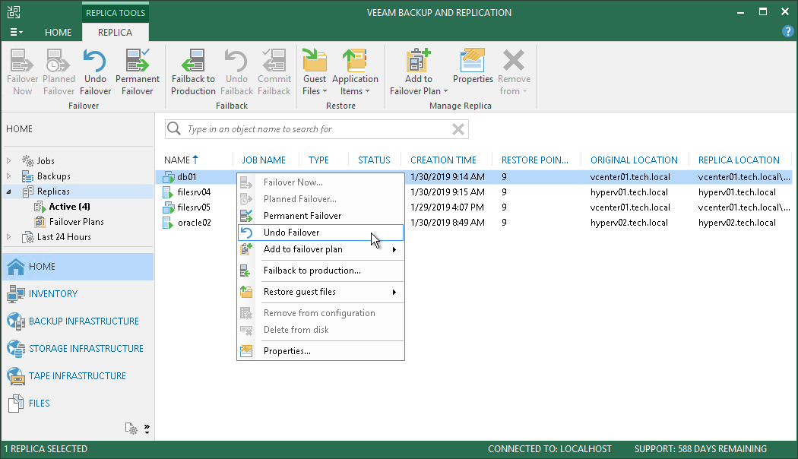Sort by JOB NAME column header
Image resolution: width=798 pixels, height=459 pixels.
coord(264,160)
